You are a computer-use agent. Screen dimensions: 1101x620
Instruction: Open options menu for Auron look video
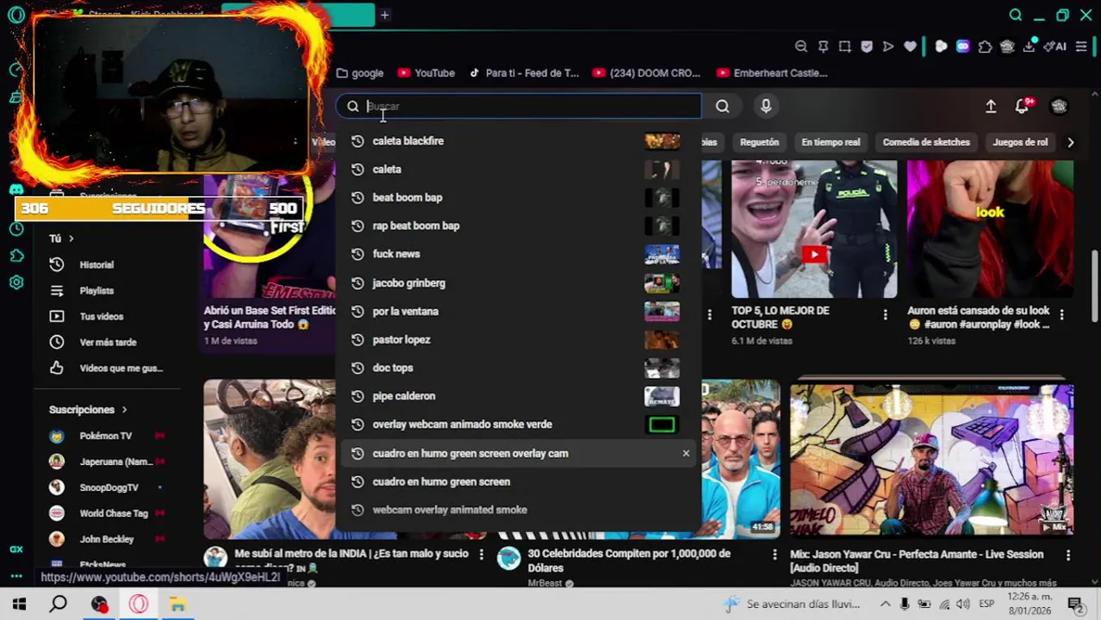(1061, 315)
